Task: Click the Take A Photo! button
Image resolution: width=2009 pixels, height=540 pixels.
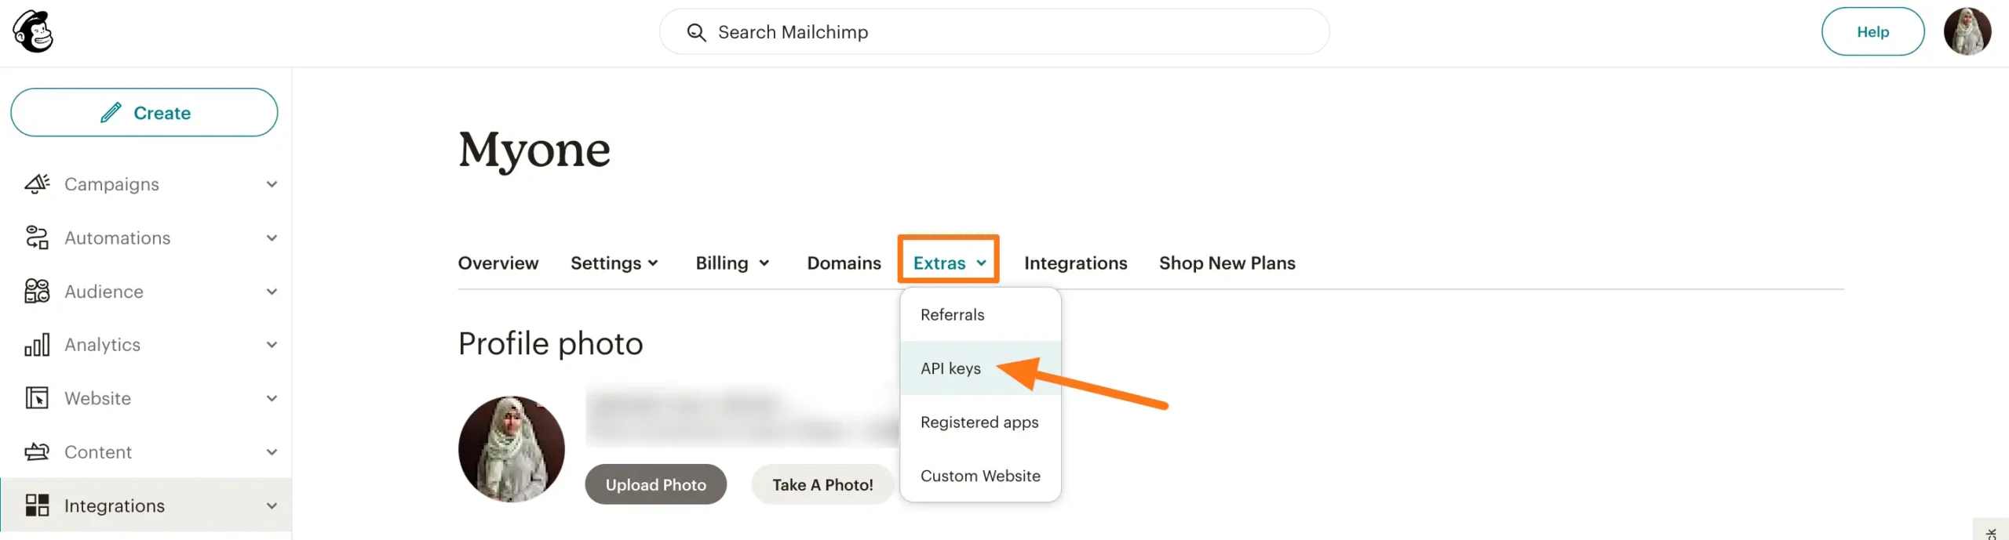Action: pos(822,484)
